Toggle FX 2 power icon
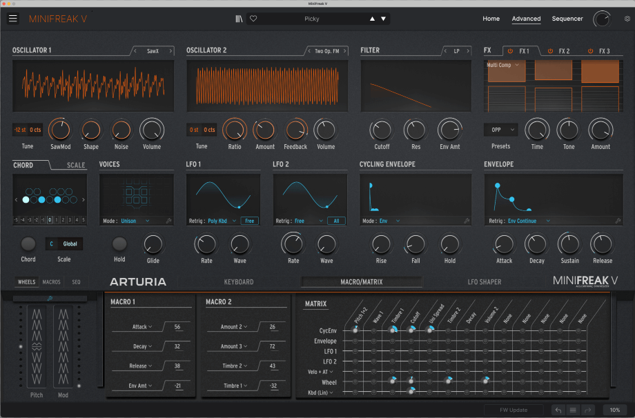Viewport: 635px width, 418px height. (550, 51)
